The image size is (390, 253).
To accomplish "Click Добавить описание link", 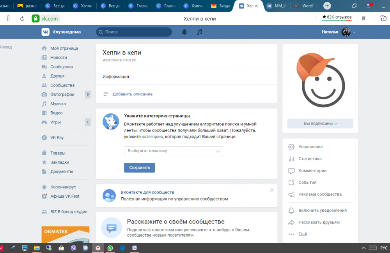I will (x=132, y=94).
